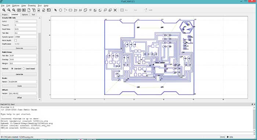257x140 pixels.
Task: Switch to the Project tab
Action: (4, 15)
